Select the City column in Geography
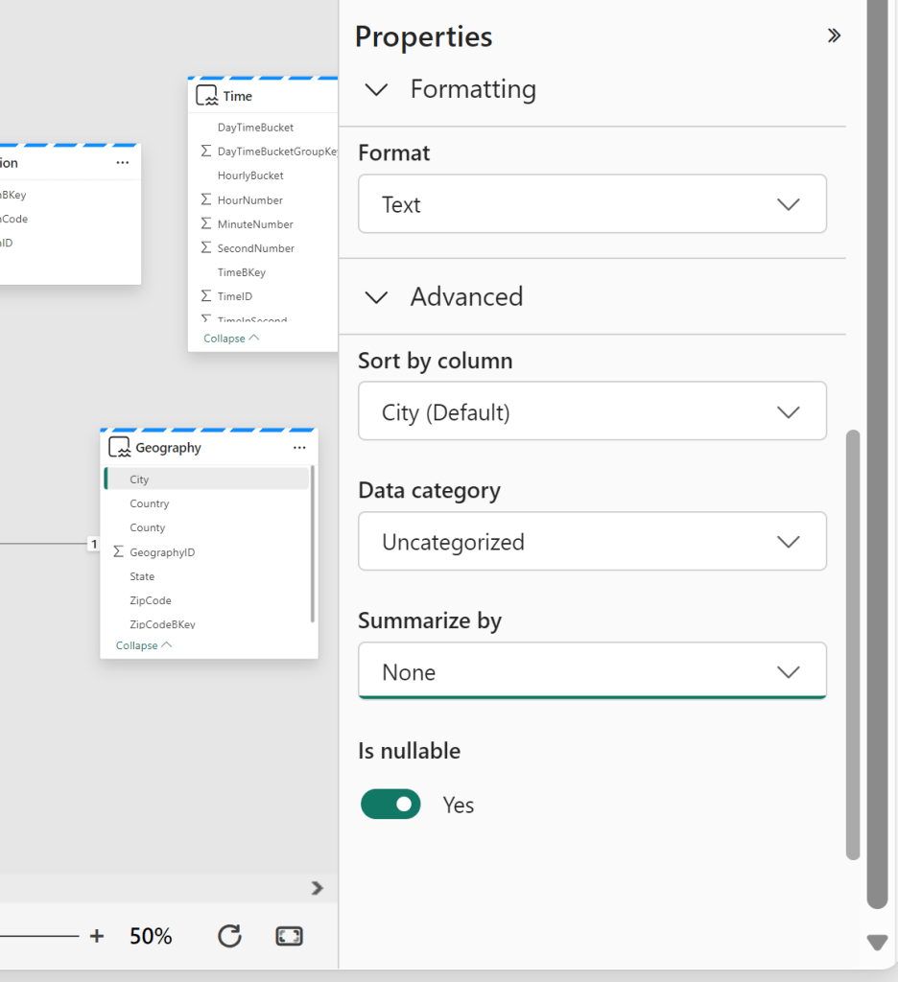898x982 pixels. (x=140, y=479)
